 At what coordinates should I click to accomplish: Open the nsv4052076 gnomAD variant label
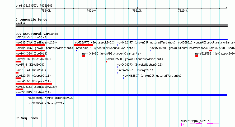tap(45, 48)
